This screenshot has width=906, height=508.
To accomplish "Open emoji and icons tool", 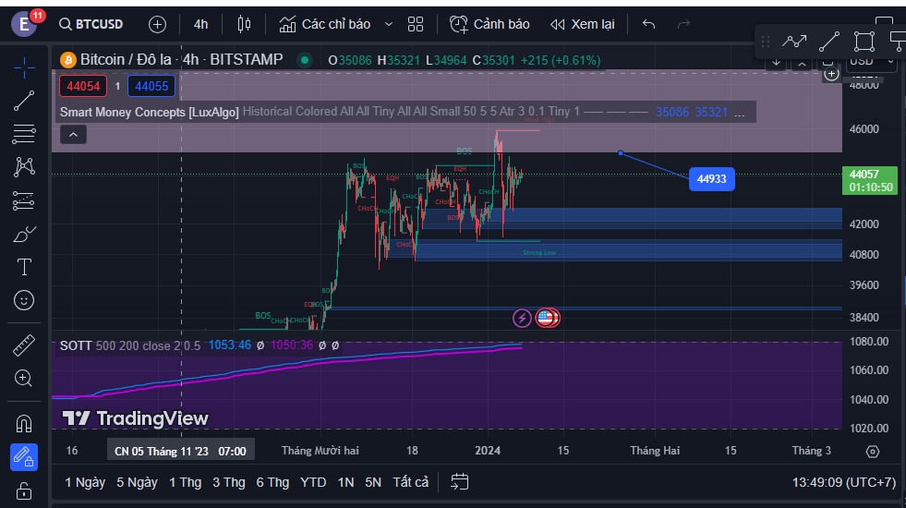I will (x=24, y=300).
